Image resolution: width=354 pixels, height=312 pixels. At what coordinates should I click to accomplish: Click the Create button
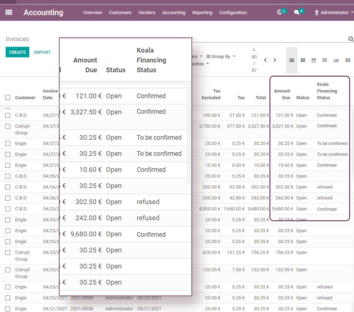[17, 52]
